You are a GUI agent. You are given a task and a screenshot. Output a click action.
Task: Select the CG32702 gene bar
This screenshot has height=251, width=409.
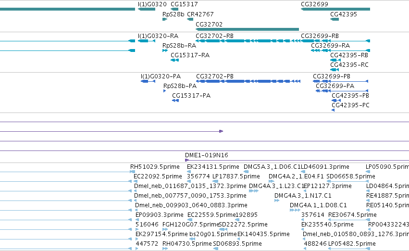point(248,29)
